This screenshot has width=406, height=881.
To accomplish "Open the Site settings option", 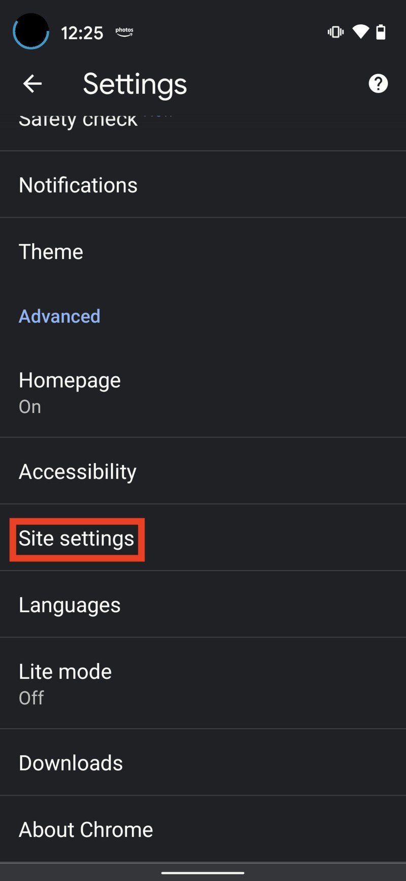I will pyautogui.click(x=76, y=539).
